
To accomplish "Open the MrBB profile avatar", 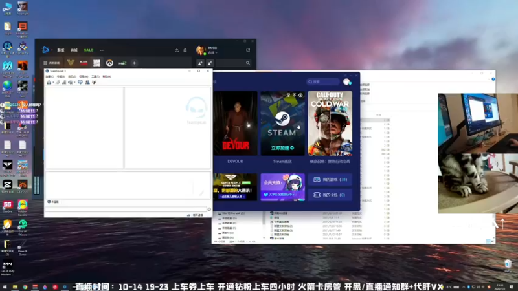I will click(201, 50).
